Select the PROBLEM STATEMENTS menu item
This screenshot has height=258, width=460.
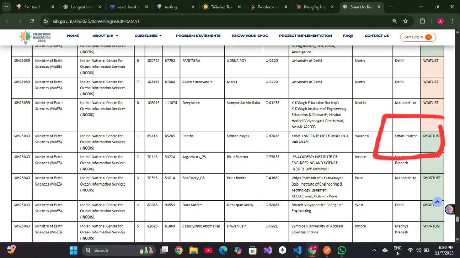click(x=198, y=36)
